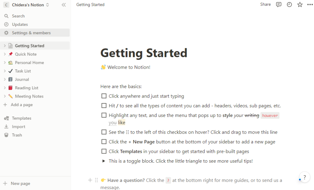This screenshot has width=314, height=190.
Task: Expand the toggle block about useful tips
Action: (104, 161)
